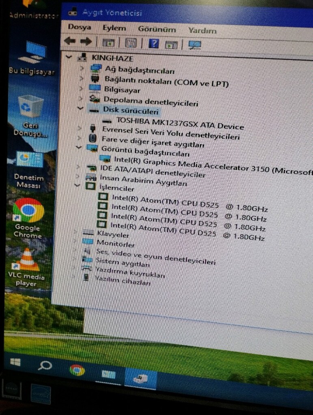Select Yazdırma kuyrukları category
The image size is (313, 415).
tap(130, 273)
